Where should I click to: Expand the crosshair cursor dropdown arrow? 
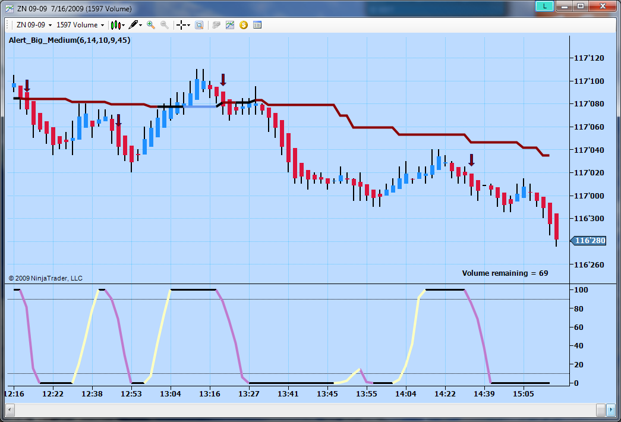point(188,26)
